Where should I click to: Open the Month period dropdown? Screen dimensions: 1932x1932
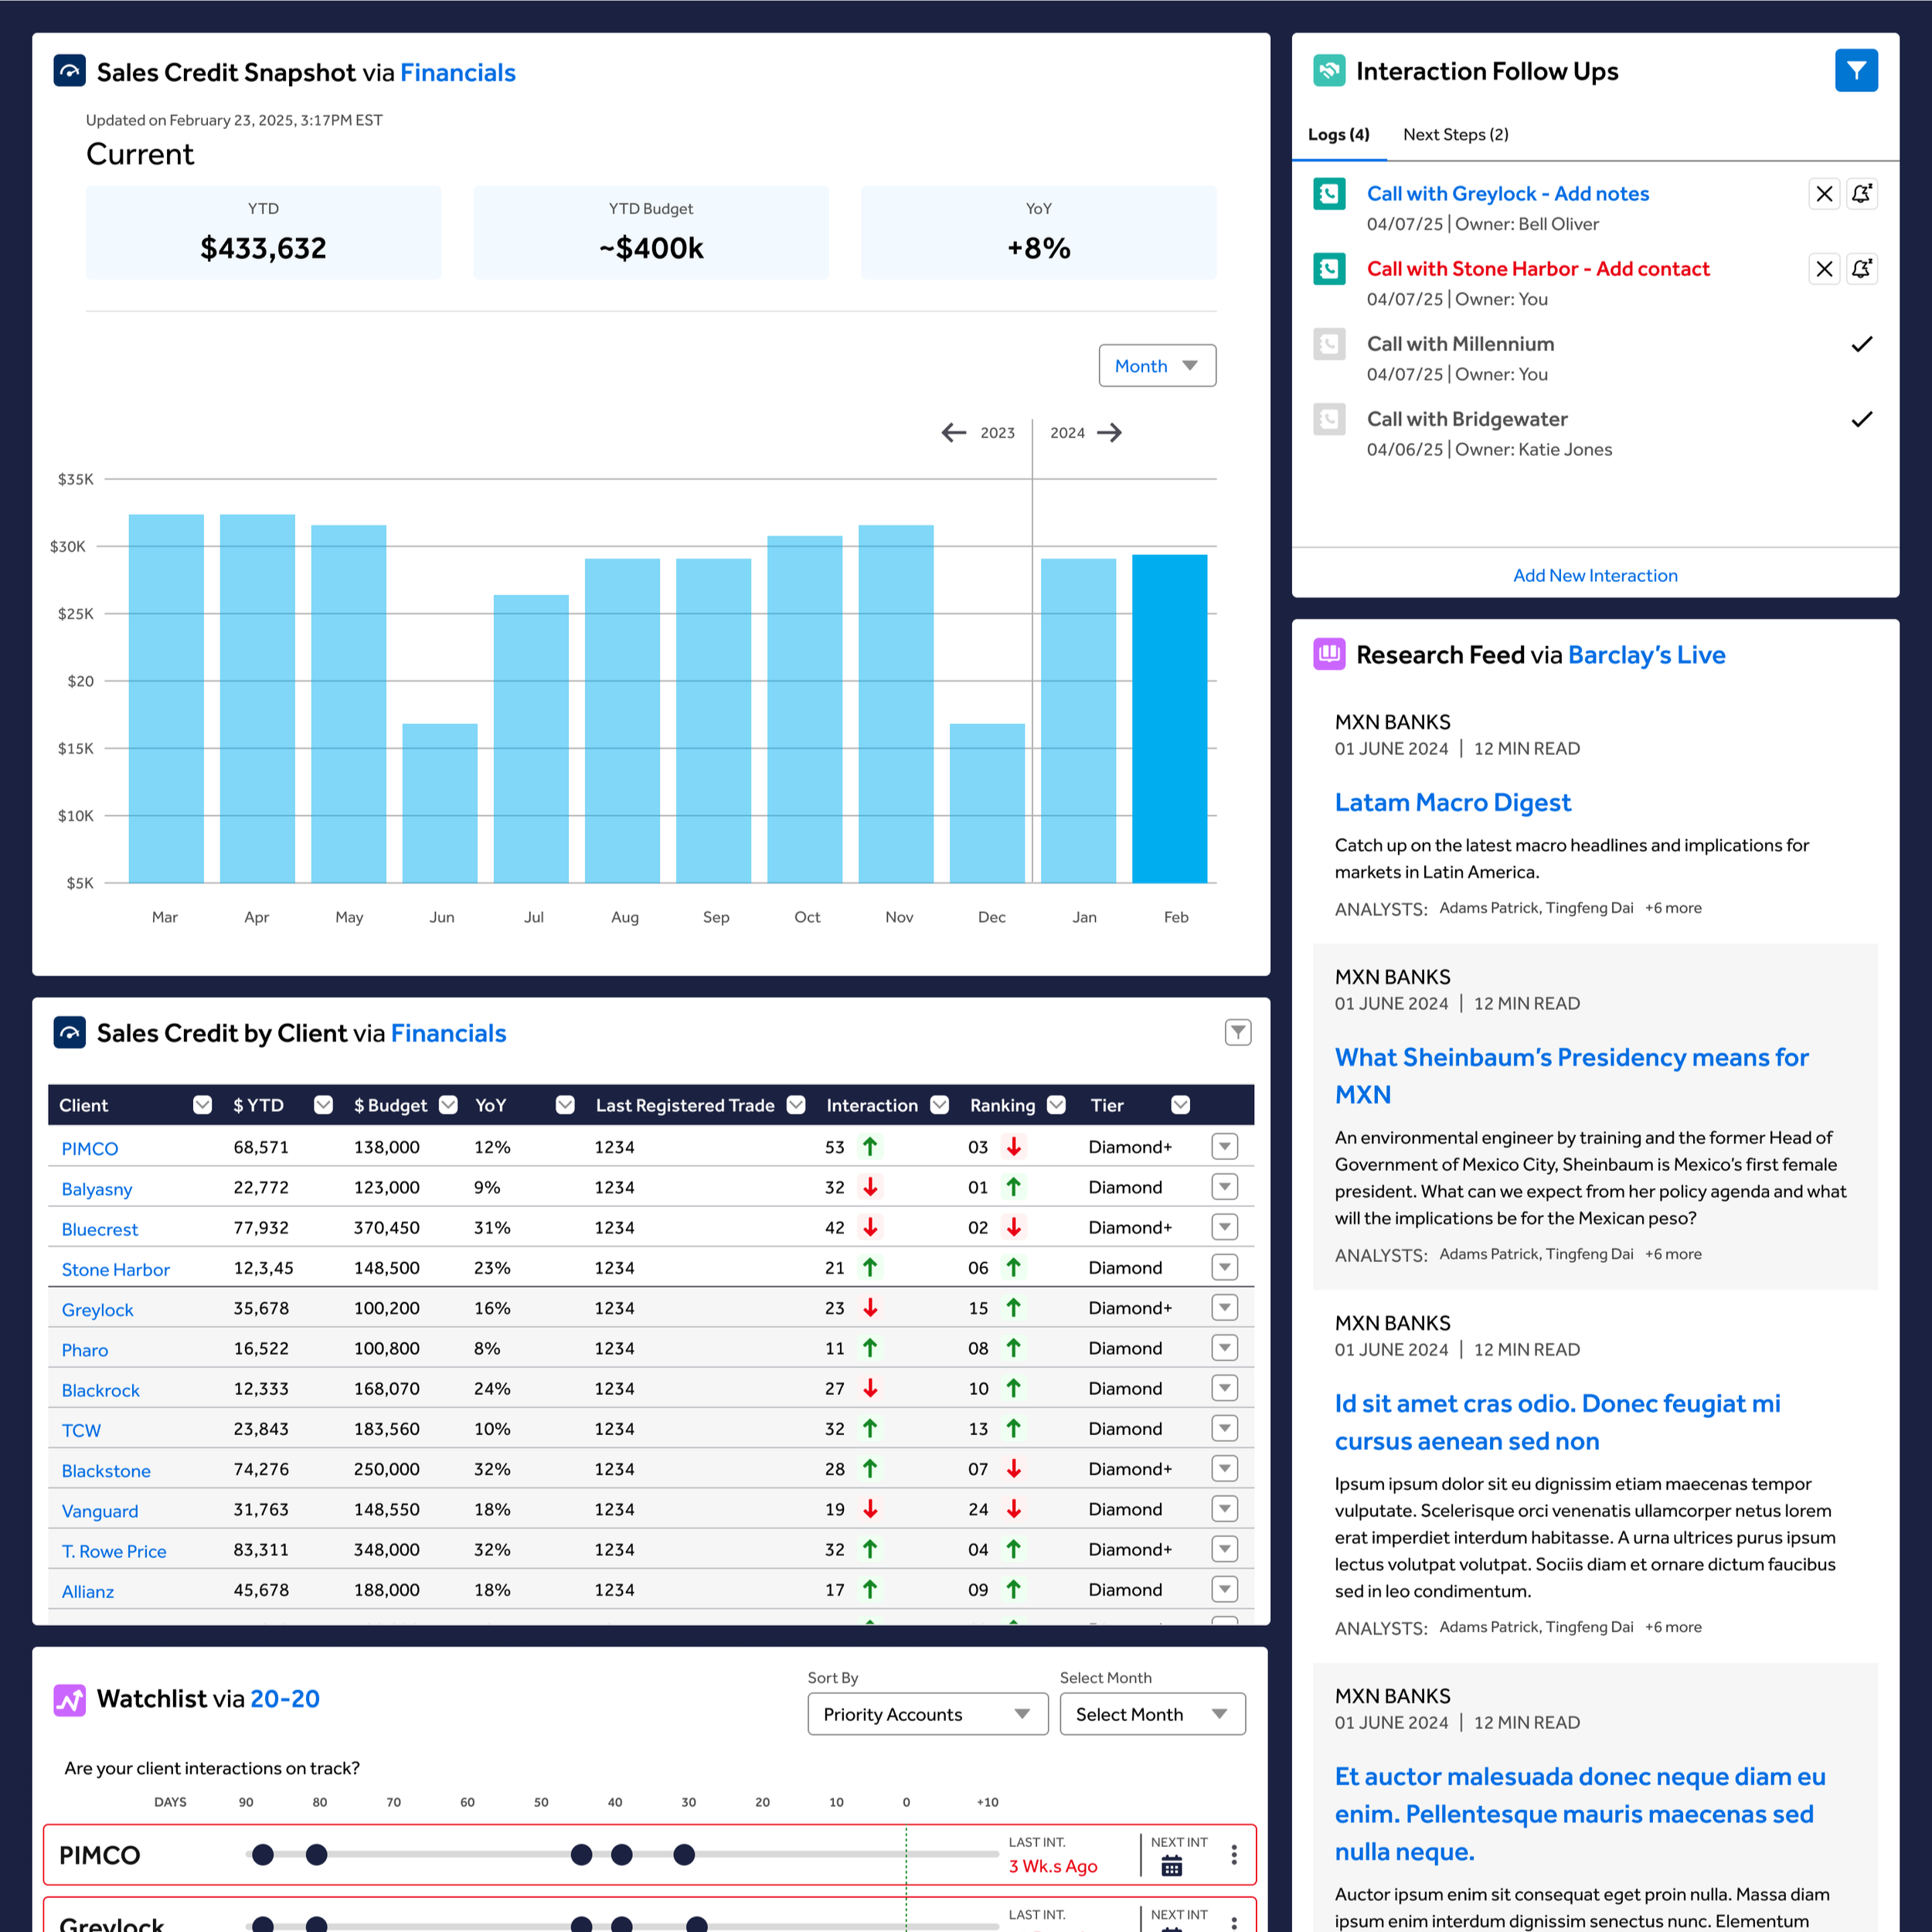click(x=1156, y=366)
